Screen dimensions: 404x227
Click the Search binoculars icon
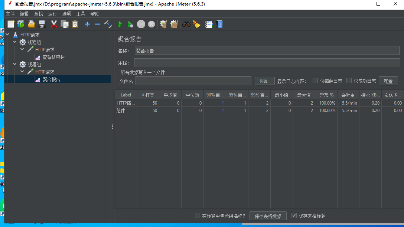[186, 24]
